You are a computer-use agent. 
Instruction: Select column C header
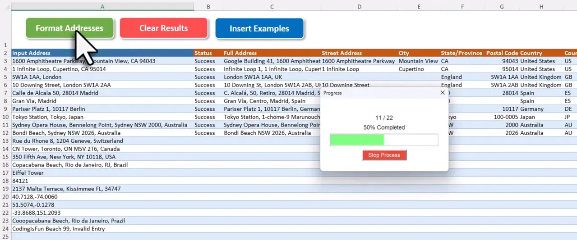(x=272, y=7)
